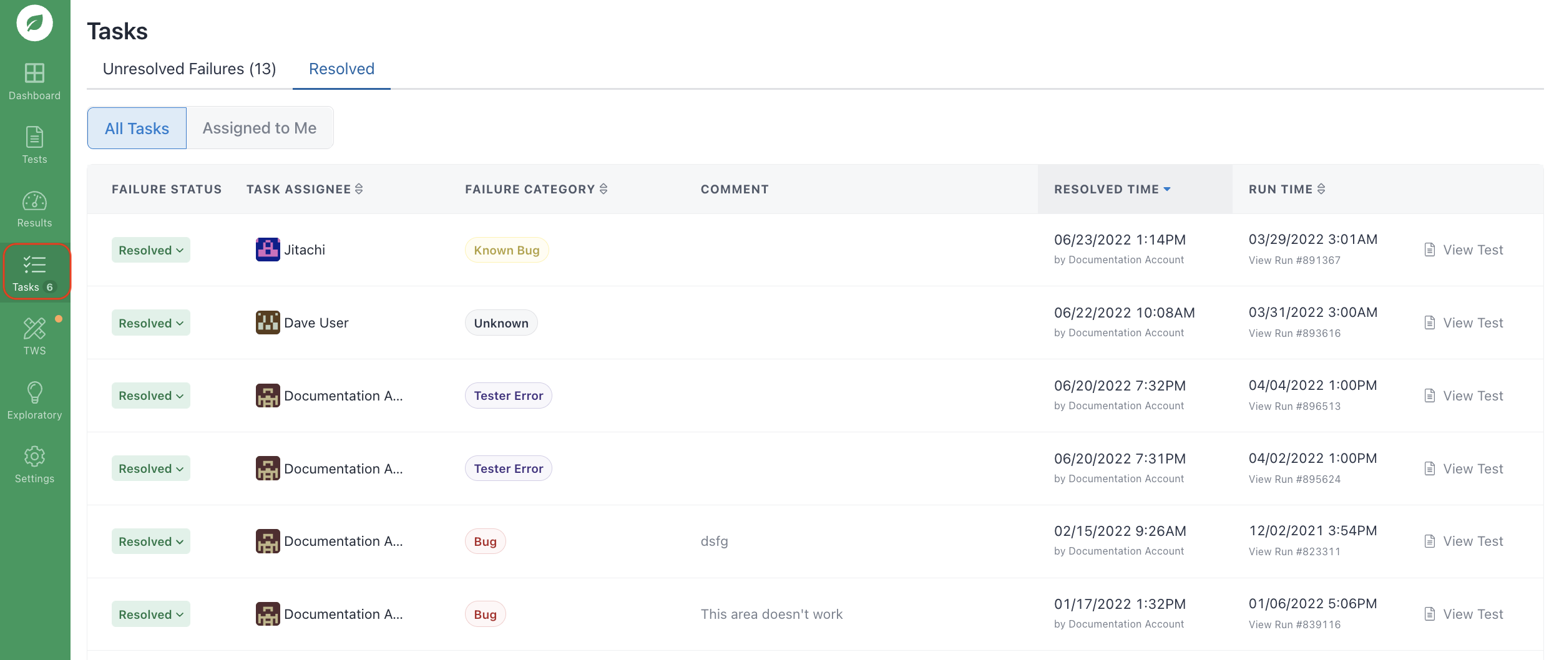Click View Test document icon for run #893616
1549x660 pixels.
1430,323
